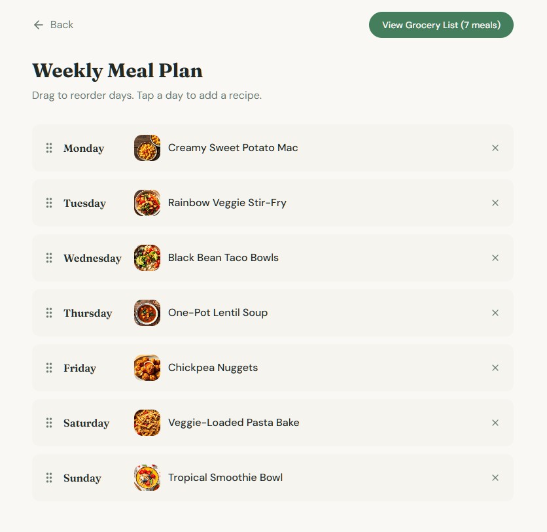The height and width of the screenshot is (532, 547).
Task: Remove Chickpea Nuggets from Friday
Action: coord(495,368)
